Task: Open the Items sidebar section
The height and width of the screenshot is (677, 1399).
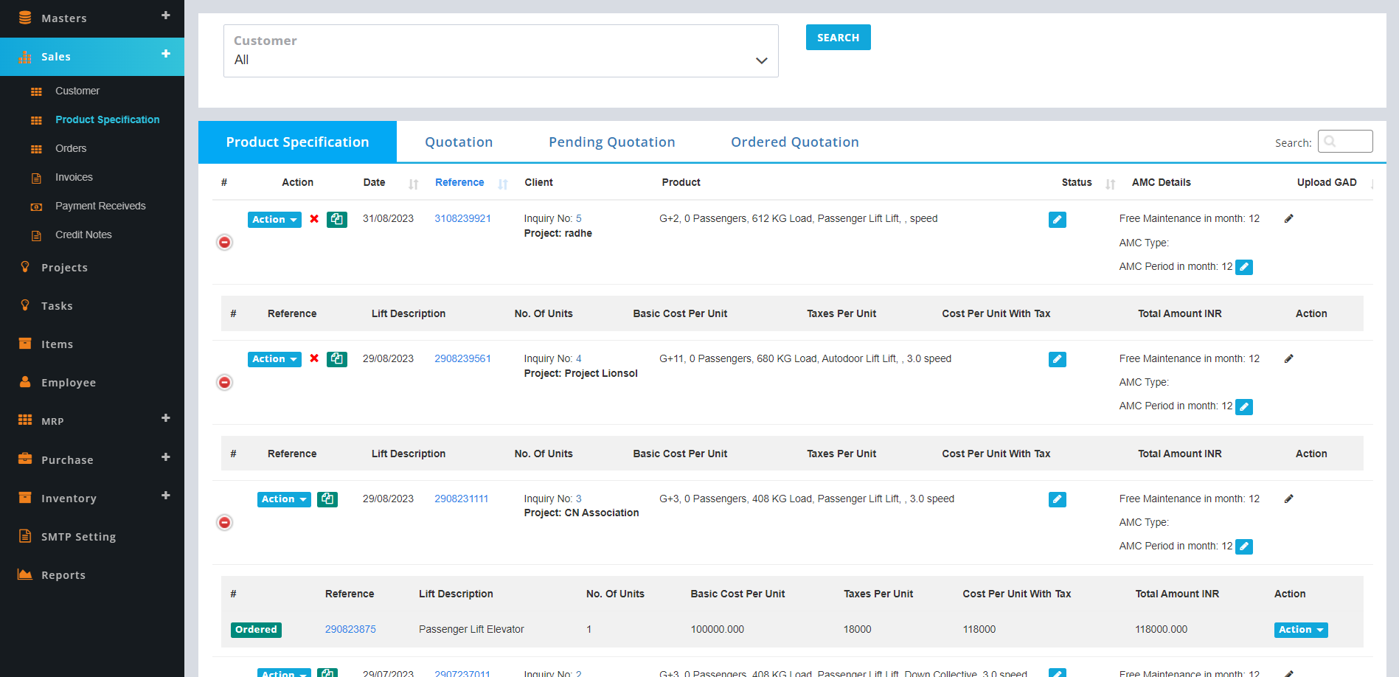Action: coord(57,344)
